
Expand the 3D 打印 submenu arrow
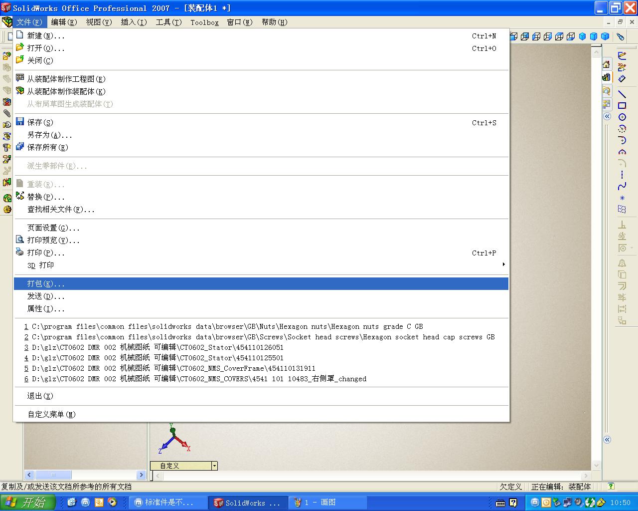pyautogui.click(x=503, y=264)
